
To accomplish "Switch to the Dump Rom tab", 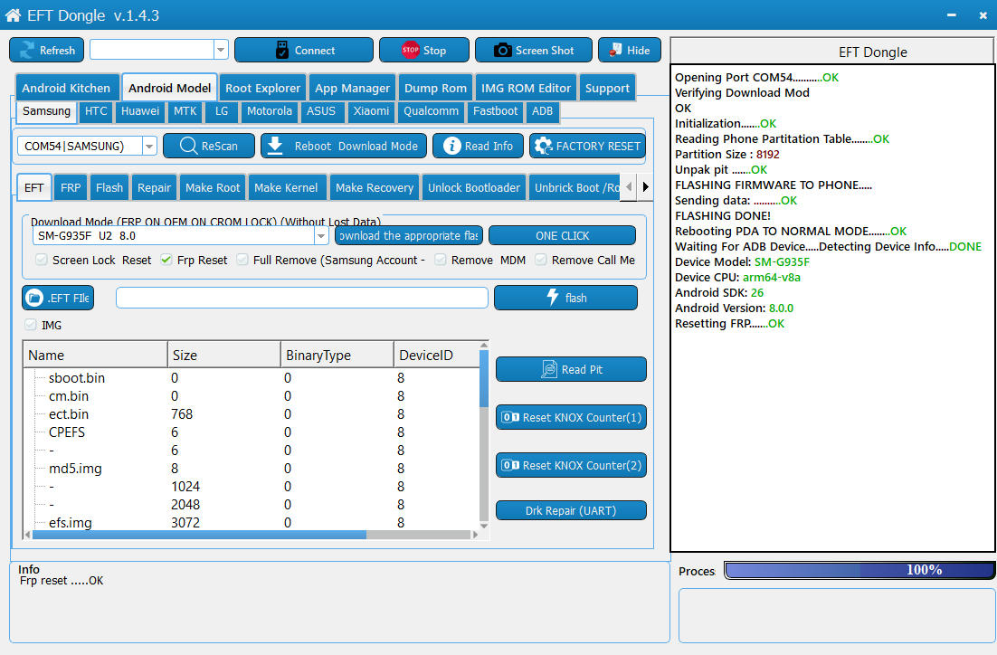I will pos(435,88).
